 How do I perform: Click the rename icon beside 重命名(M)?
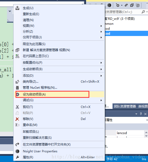coord(17,125)
